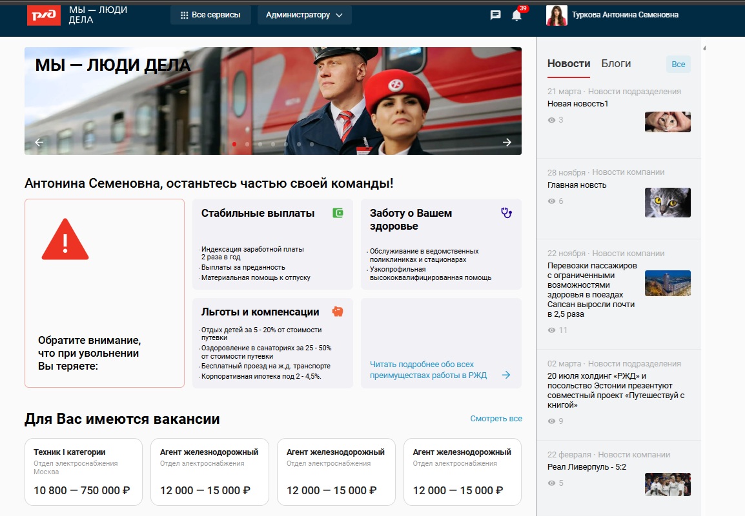Open Смотреть все vacancies link
This screenshot has width=745, height=520.
point(496,419)
